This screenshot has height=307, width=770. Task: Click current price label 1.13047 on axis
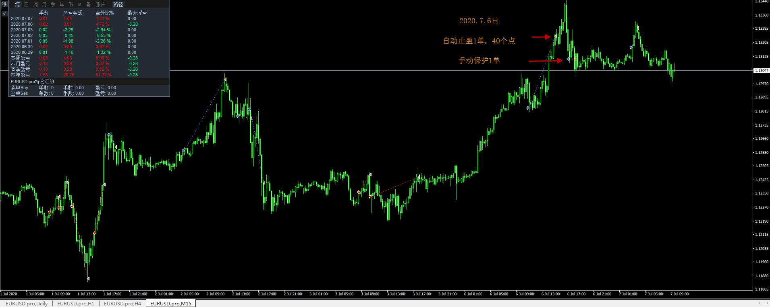(761, 70)
